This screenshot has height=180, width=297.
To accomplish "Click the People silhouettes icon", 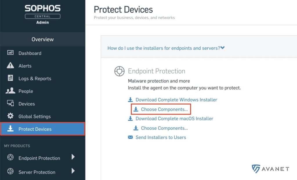I will click(x=10, y=91).
